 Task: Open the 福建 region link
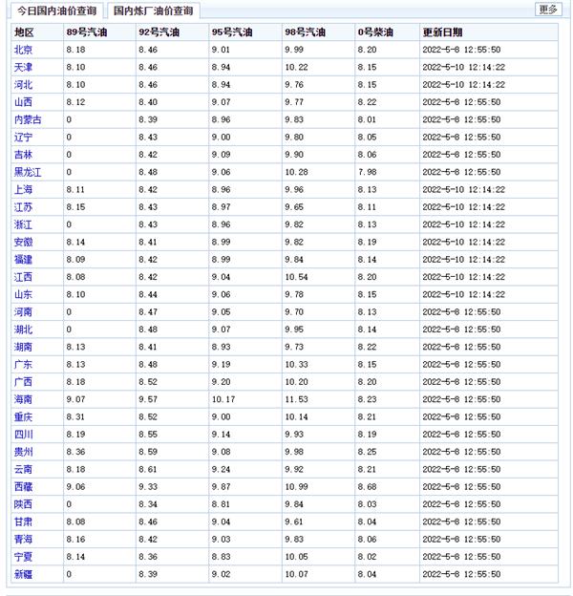coord(23,260)
